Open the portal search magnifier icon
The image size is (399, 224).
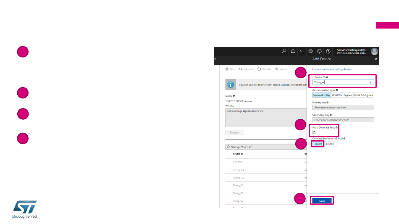(284, 51)
